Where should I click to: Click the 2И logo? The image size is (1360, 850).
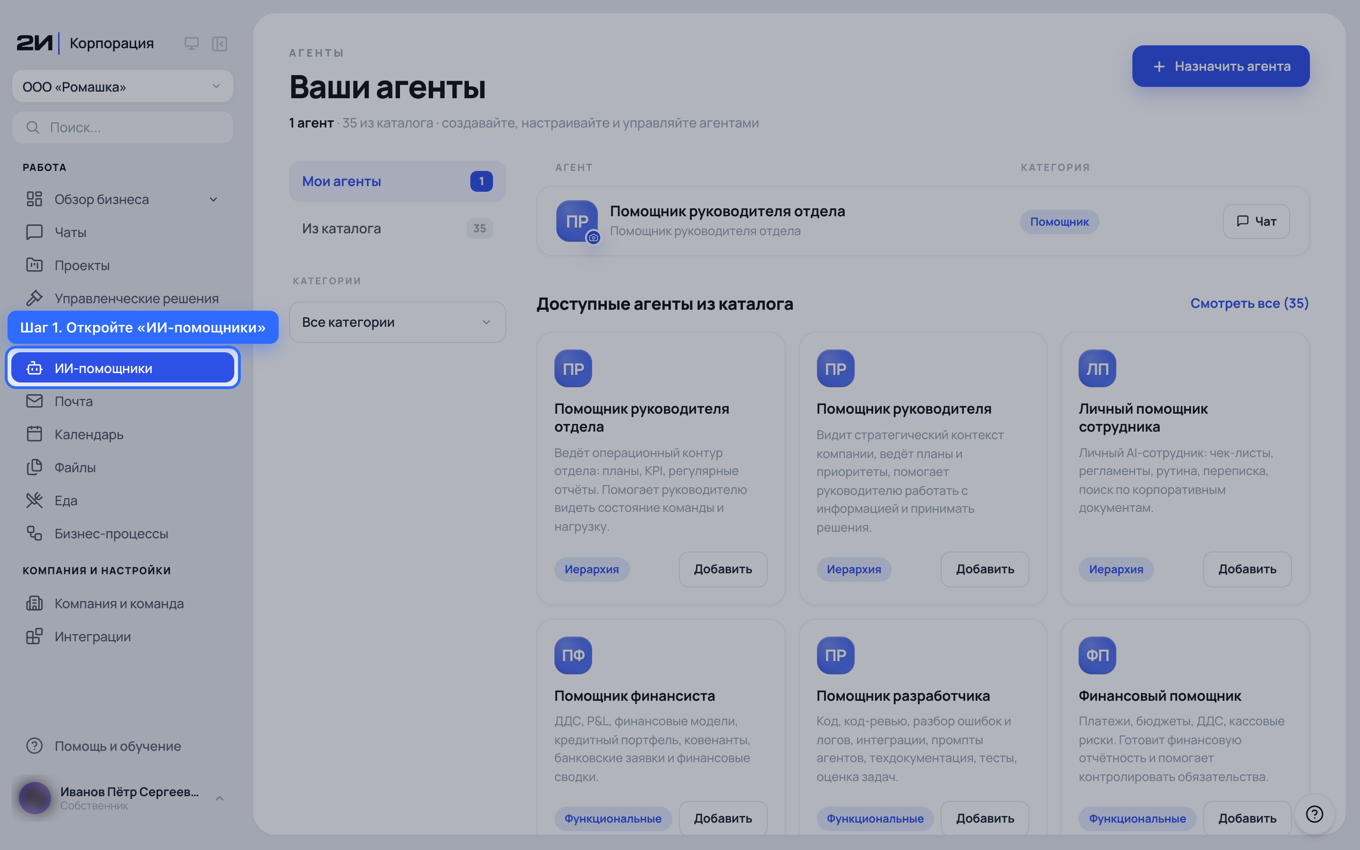click(x=35, y=42)
